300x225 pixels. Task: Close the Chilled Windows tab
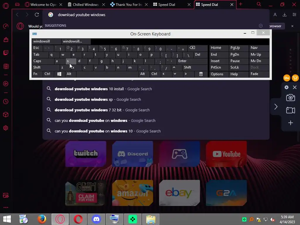click(x=103, y=5)
